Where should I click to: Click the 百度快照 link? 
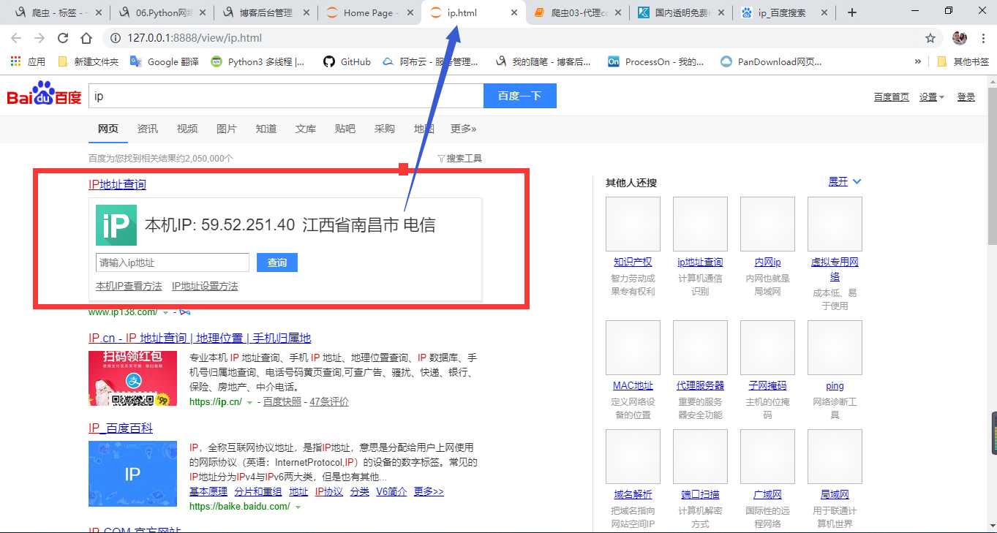(x=282, y=401)
